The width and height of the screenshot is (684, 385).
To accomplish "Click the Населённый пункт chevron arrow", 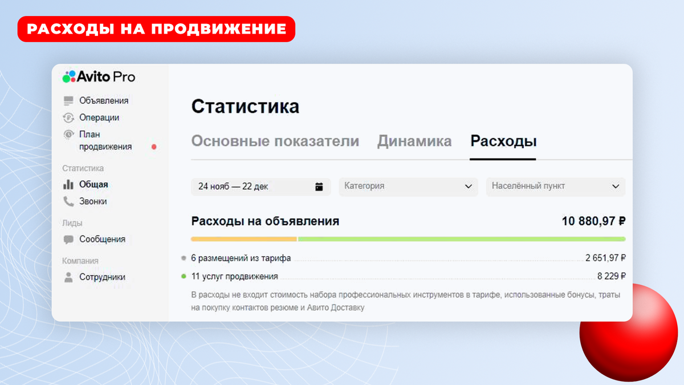I will point(616,187).
